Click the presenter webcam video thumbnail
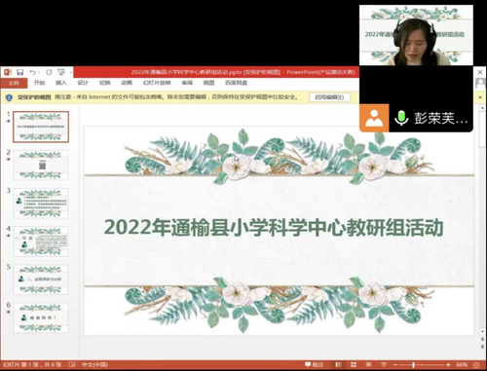487x371 pixels. tap(416, 35)
